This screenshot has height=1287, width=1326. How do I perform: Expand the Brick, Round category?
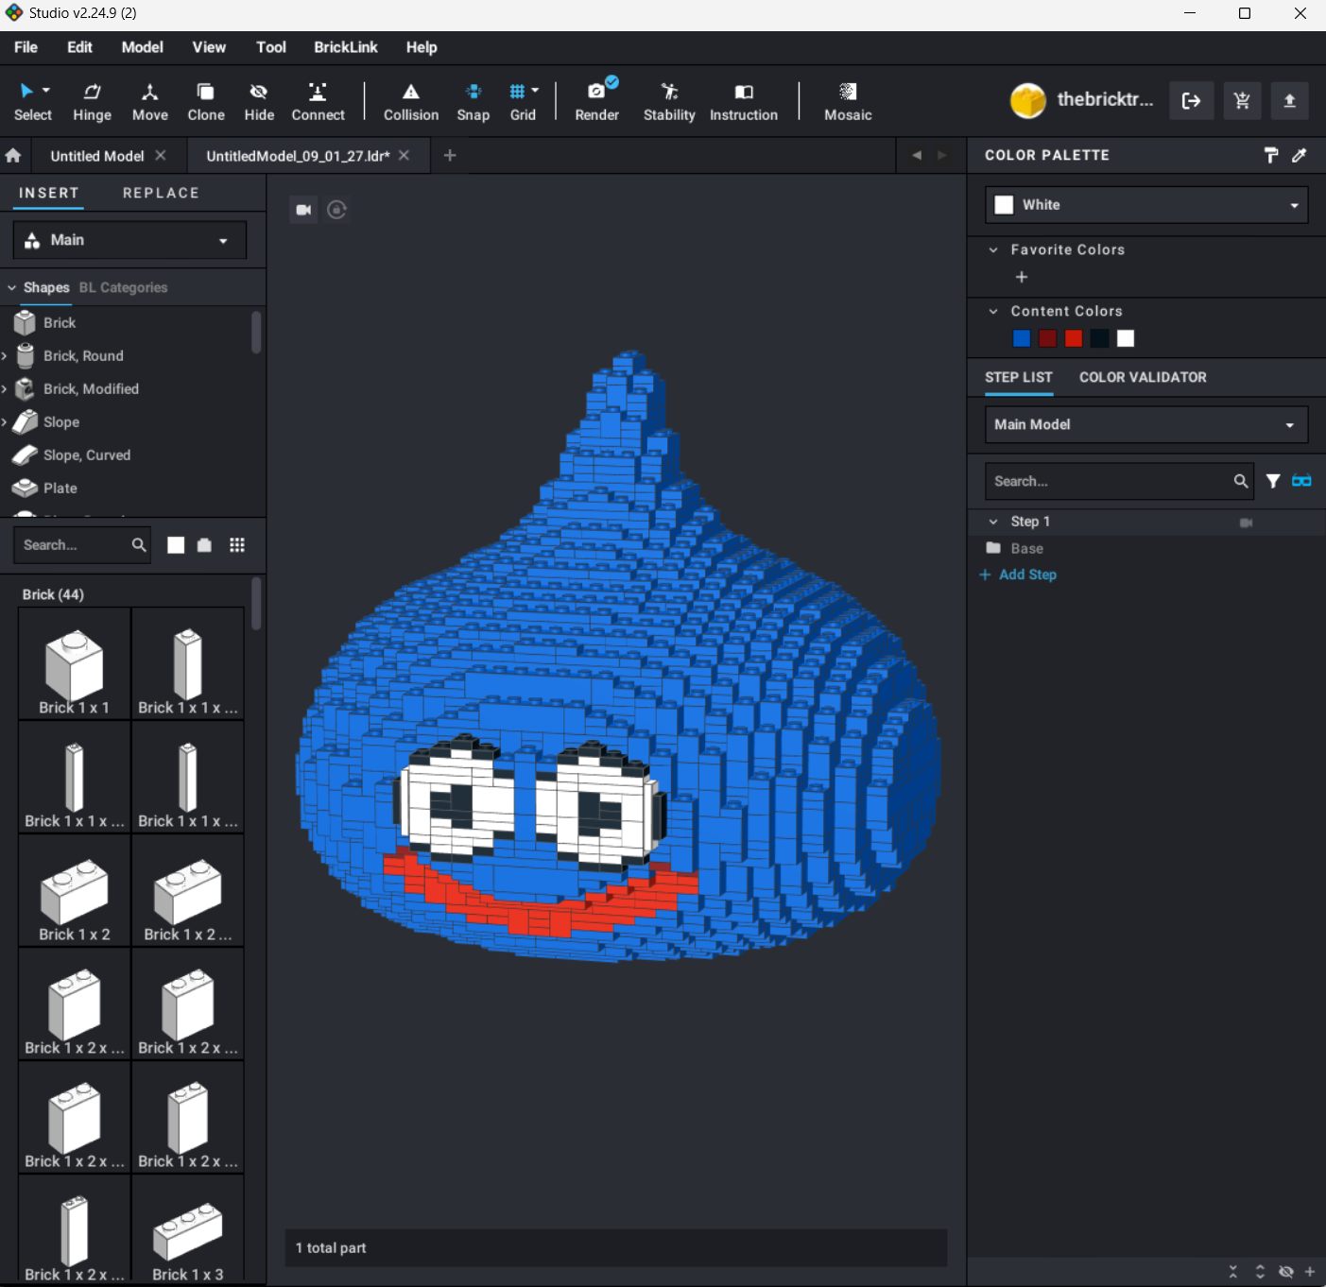pyautogui.click(x=5, y=355)
